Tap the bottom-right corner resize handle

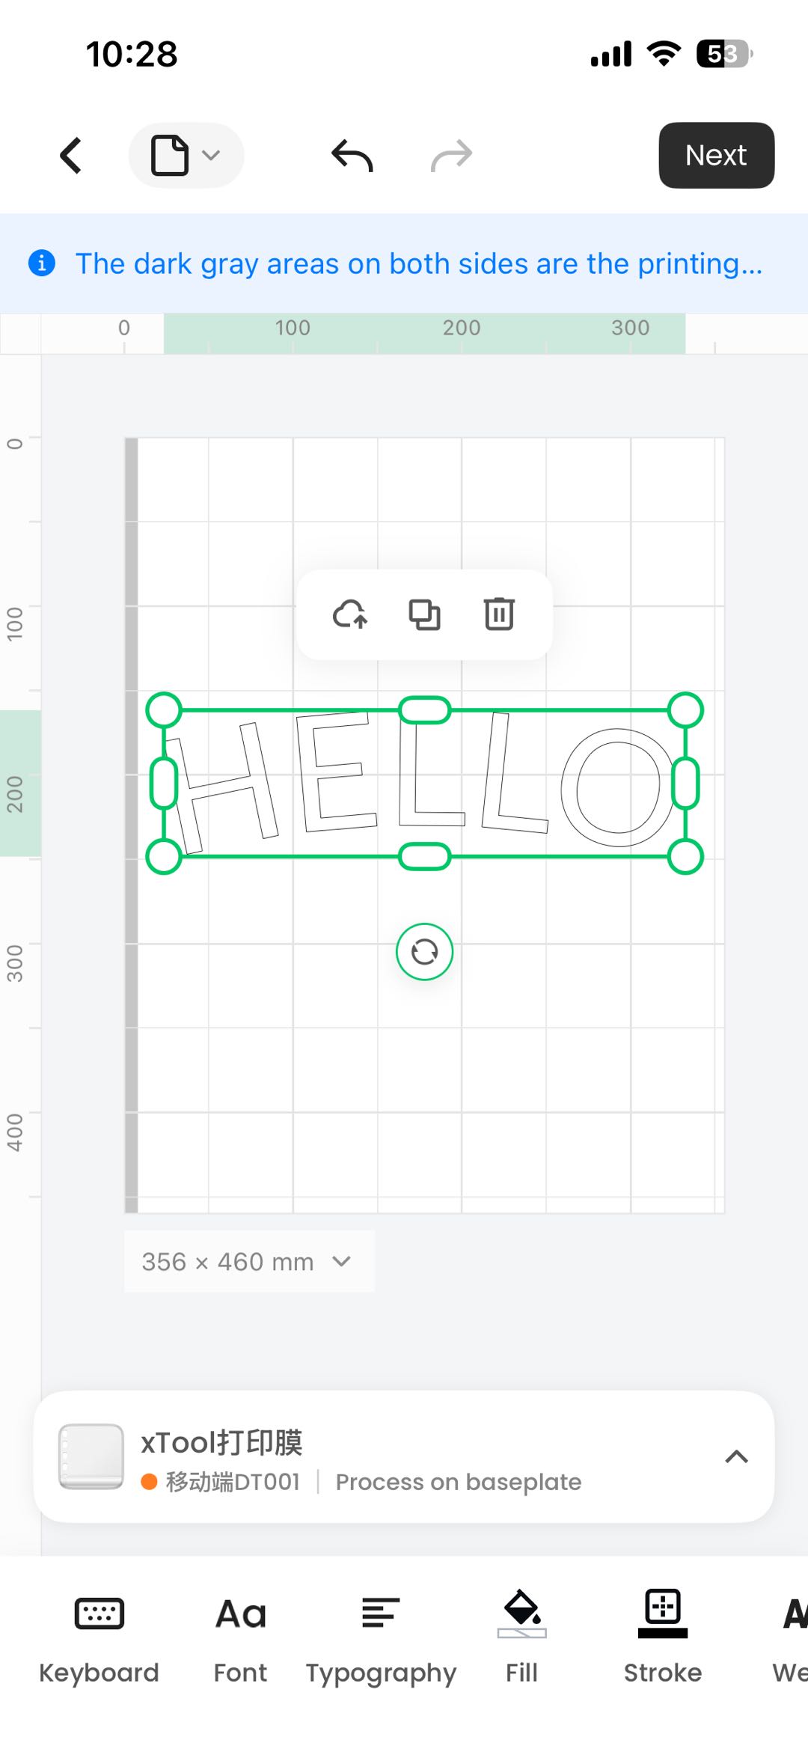click(685, 856)
